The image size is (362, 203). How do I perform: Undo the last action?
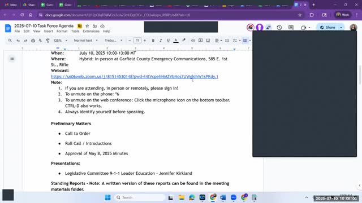pos(18,41)
